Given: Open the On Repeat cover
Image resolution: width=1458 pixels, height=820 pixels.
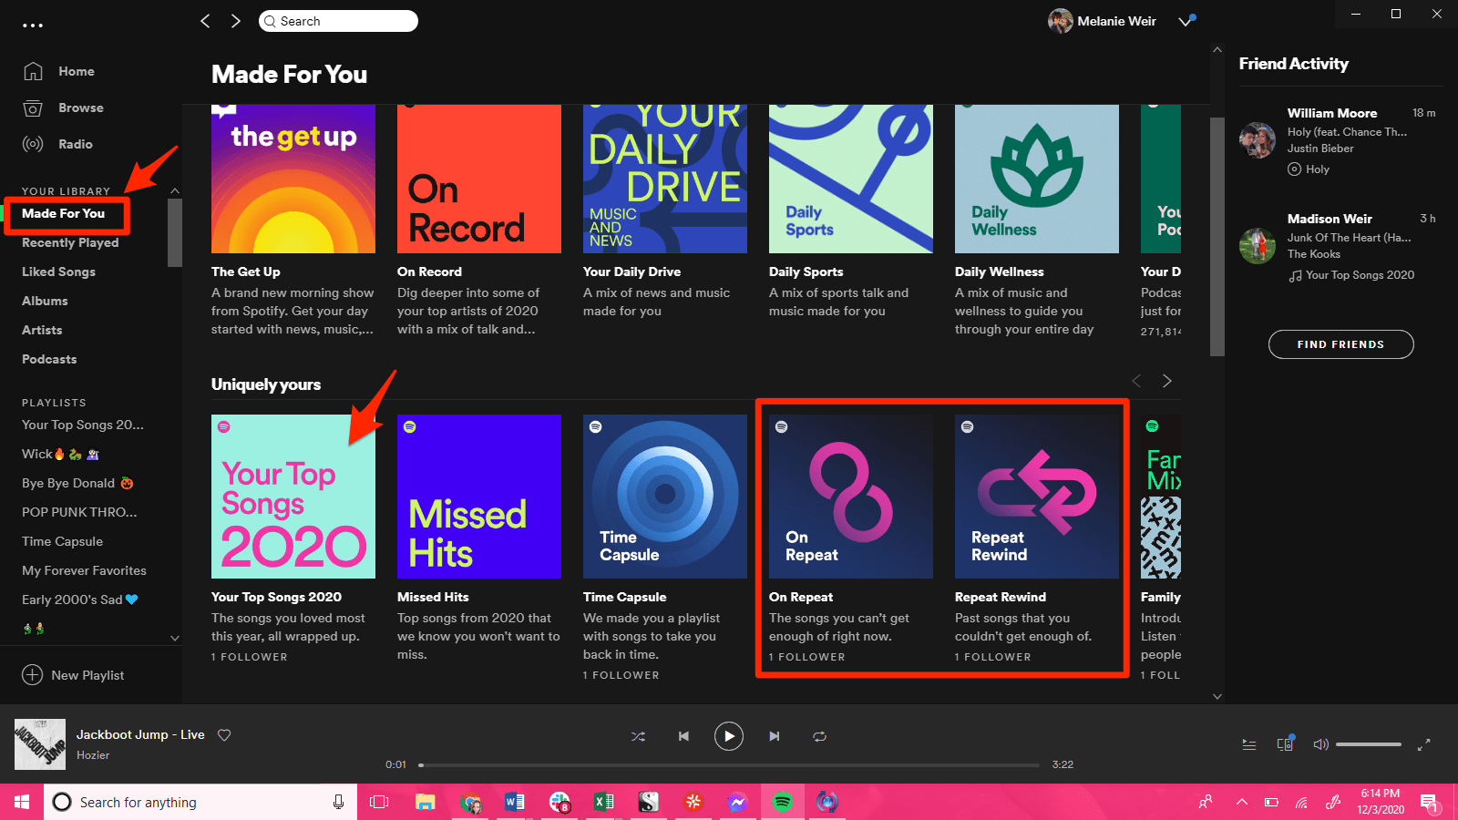Looking at the screenshot, I should click(851, 497).
